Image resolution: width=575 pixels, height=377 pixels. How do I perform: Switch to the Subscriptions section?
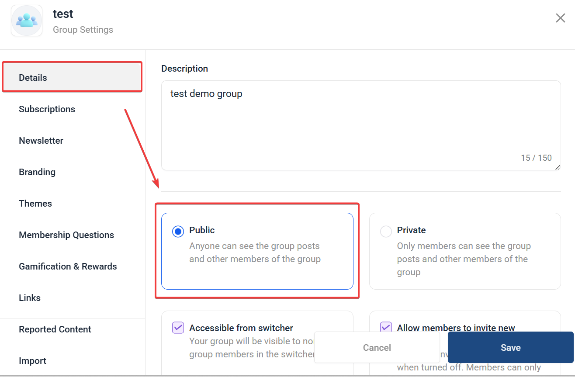tap(47, 109)
